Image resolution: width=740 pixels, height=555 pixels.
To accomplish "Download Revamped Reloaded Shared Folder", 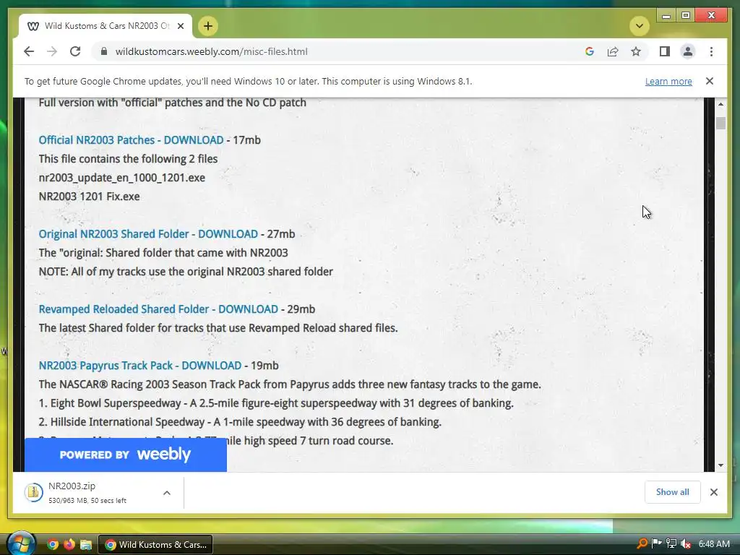I will 158,309.
